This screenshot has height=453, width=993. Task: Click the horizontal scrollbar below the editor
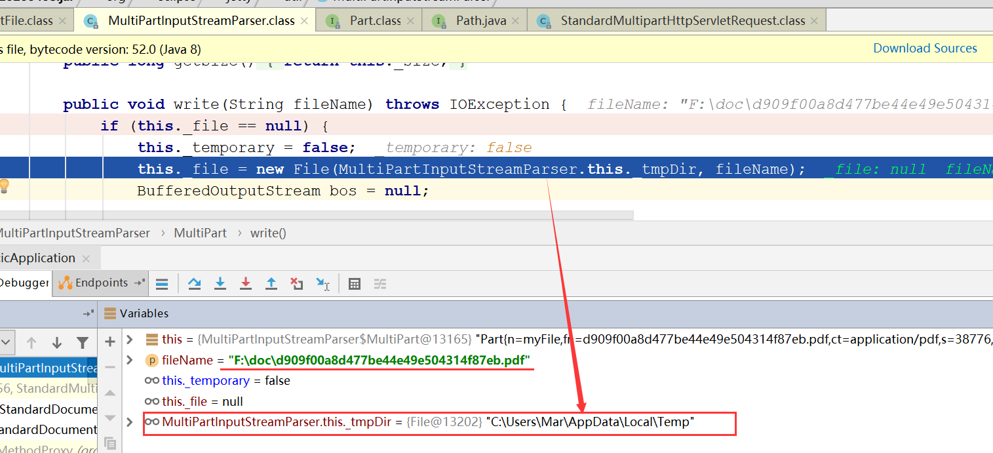pyautogui.click(x=317, y=214)
